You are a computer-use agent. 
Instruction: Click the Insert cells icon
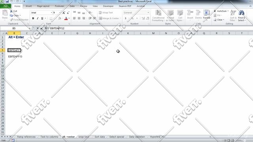pyautogui.click(x=190, y=13)
